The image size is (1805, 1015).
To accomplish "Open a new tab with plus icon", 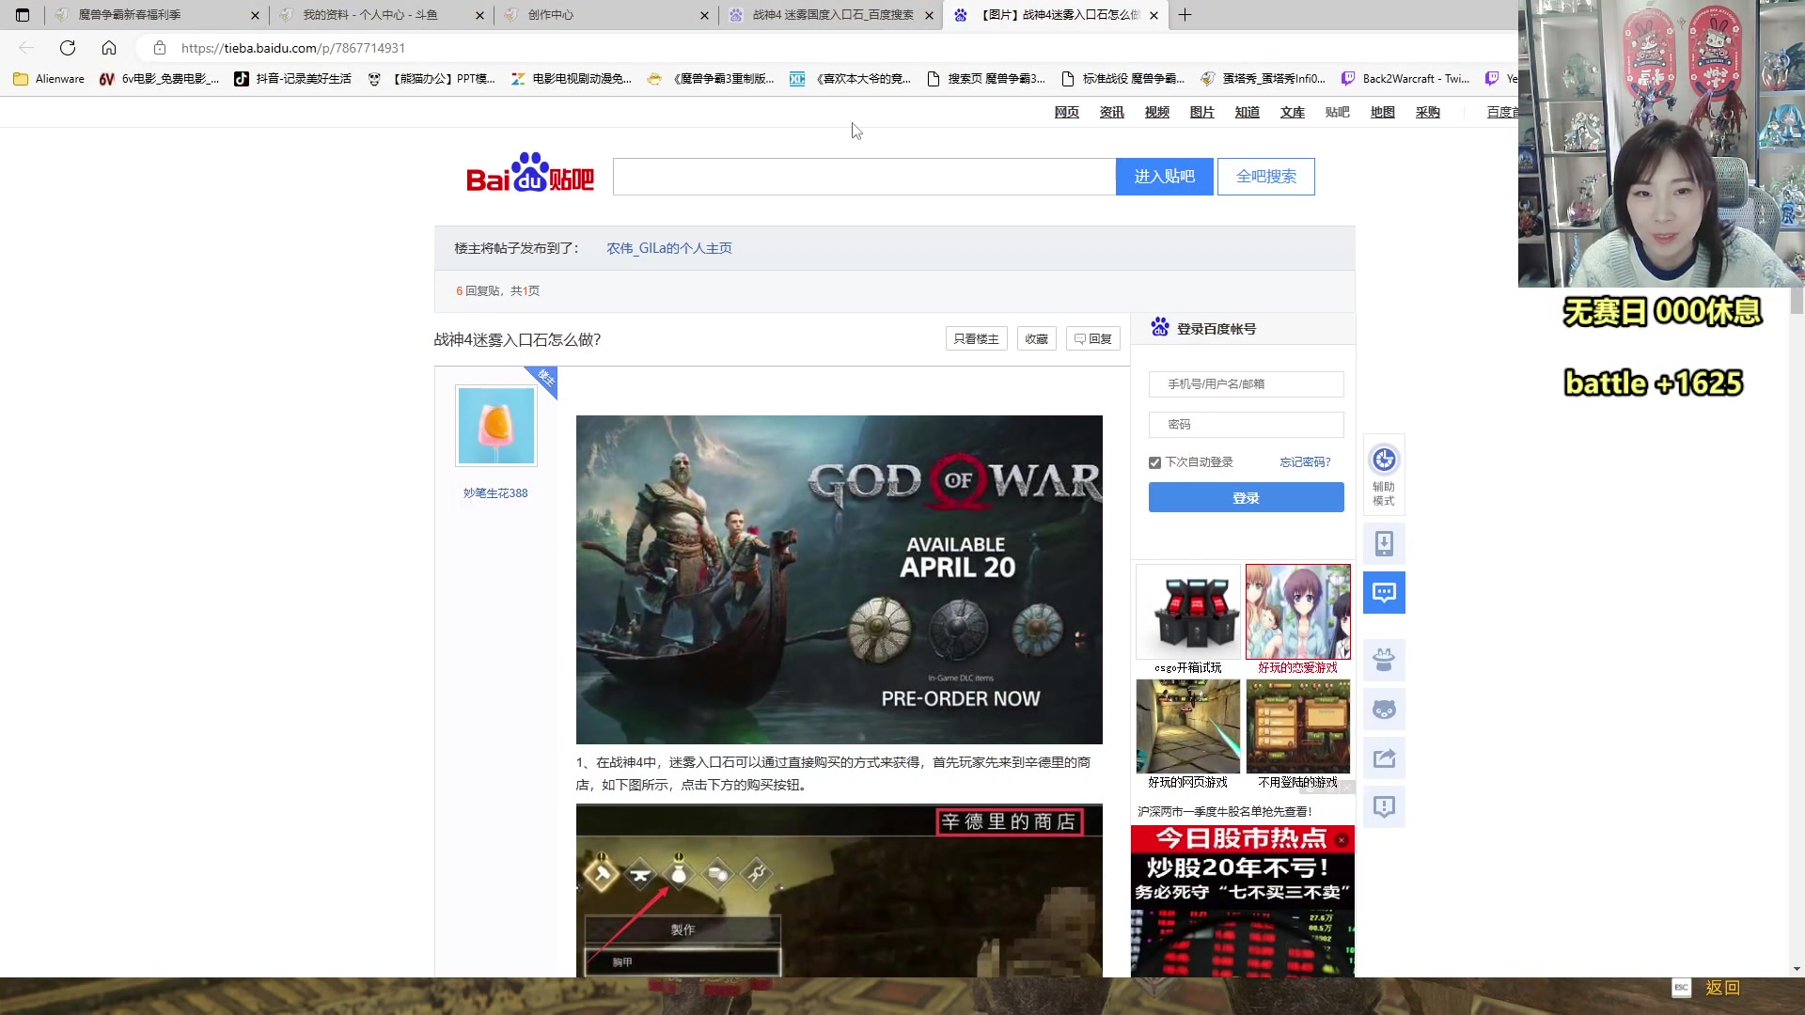I will click(1185, 15).
